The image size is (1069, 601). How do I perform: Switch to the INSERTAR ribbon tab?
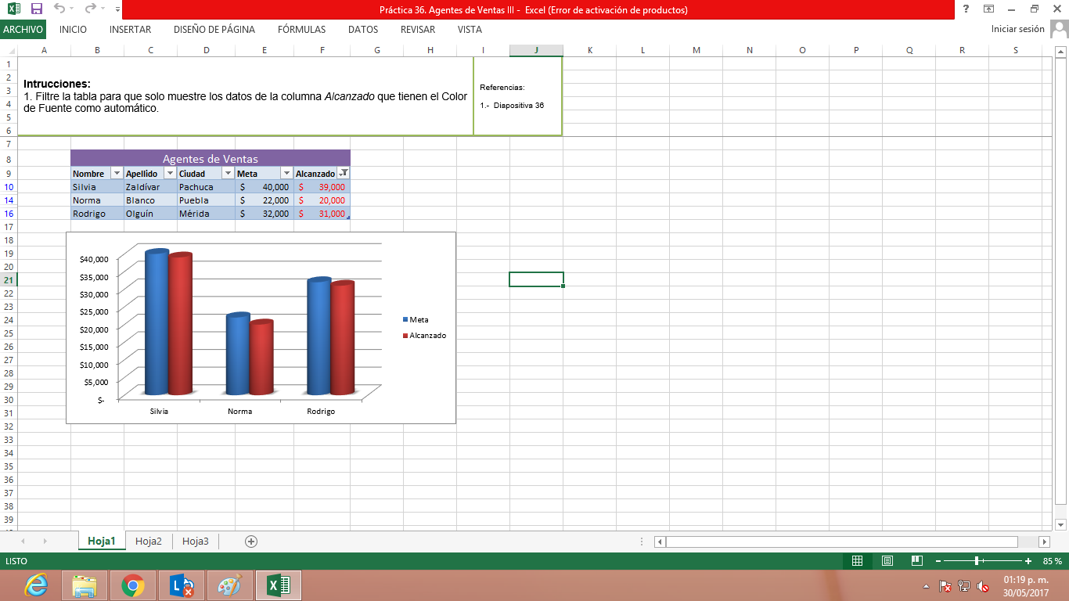pos(131,30)
